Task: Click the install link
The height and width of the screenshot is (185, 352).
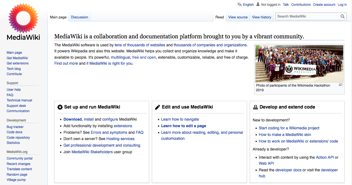Action: (89, 119)
